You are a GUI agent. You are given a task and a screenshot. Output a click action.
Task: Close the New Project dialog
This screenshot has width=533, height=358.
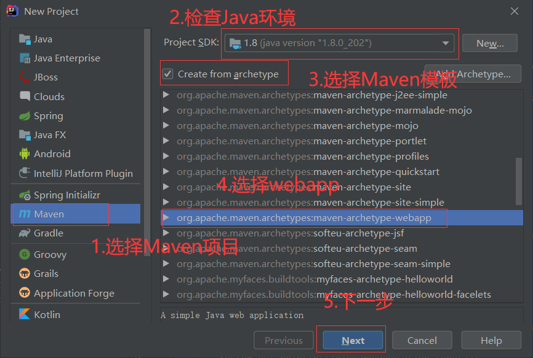(x=515, y=11)
